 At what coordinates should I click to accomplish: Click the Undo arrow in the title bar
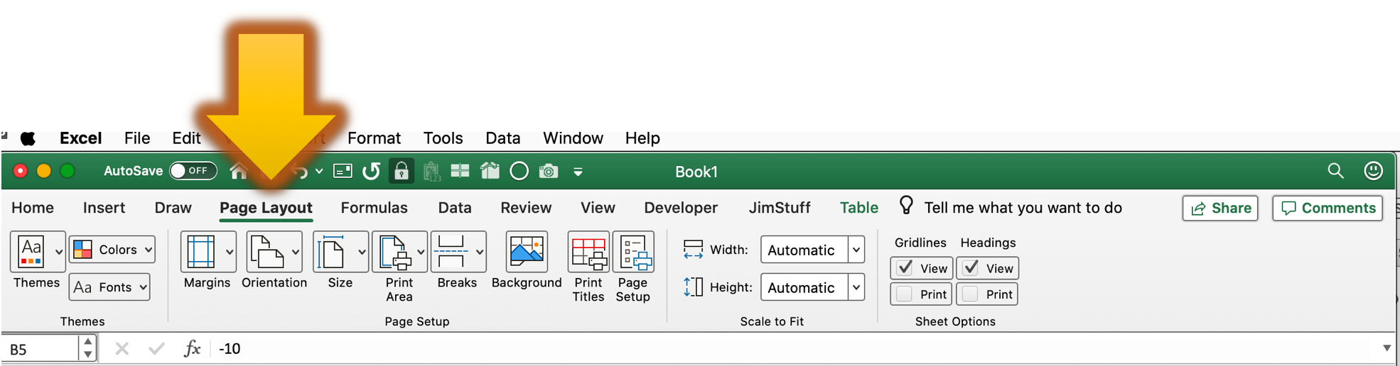pyautogui.click(x=300, y=171)
